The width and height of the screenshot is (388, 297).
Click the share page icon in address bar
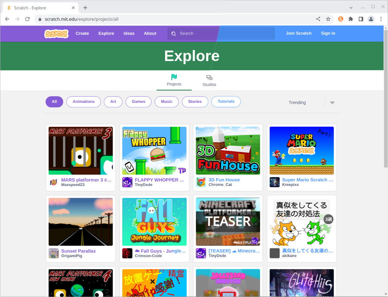pos(318,19)
